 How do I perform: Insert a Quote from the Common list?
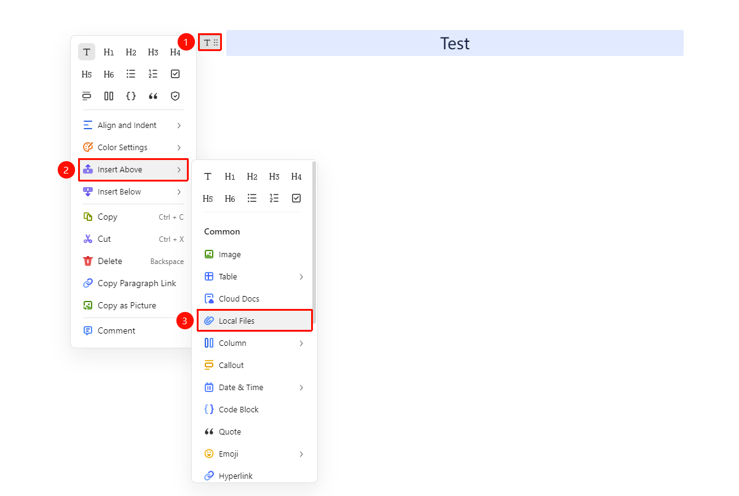255,432
